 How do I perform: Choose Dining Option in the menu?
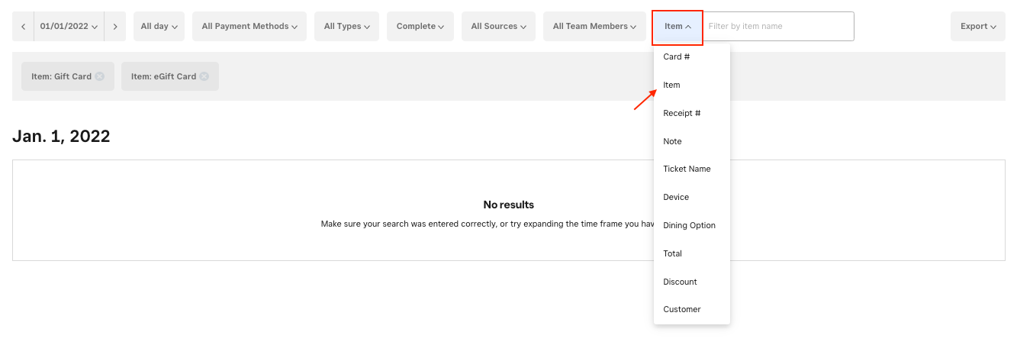[x=689, y=226]
